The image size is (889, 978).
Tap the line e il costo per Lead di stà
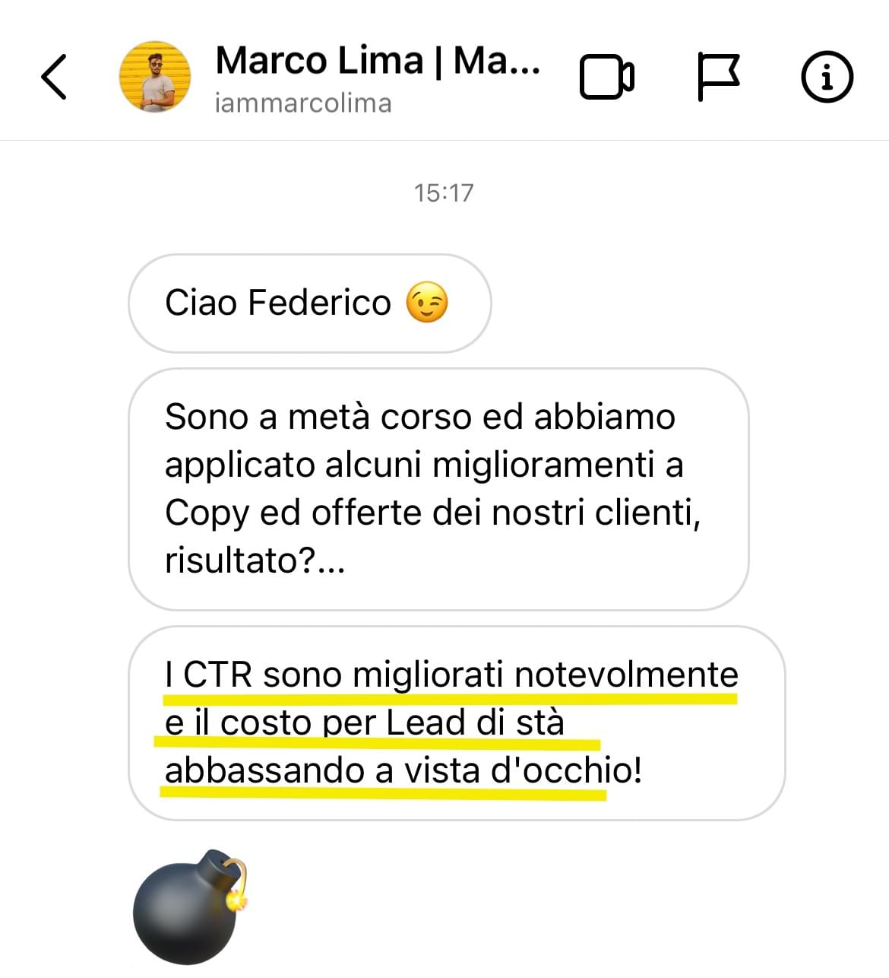(365, 722)
